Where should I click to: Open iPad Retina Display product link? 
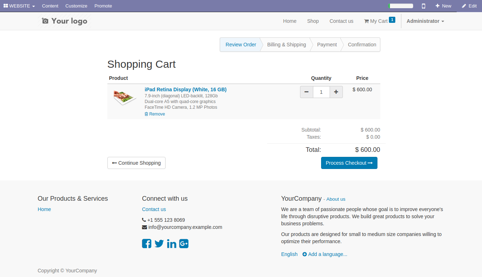186,89
